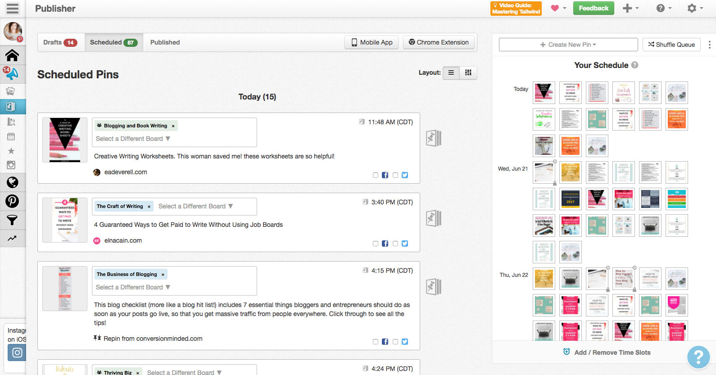This screenshot has width=716, height=375.
Task: Expand board selector under Blogging and Book Writing
Action: click(x=133, y=139)
